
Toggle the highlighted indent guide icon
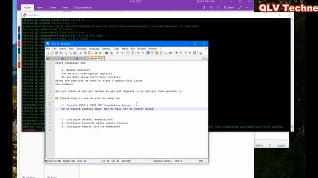coord(148,53)
